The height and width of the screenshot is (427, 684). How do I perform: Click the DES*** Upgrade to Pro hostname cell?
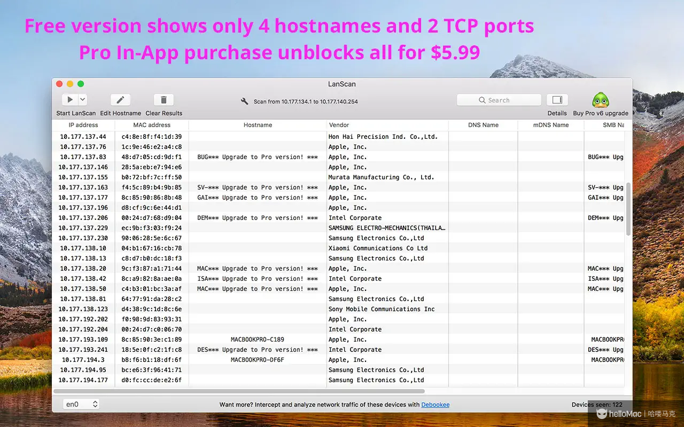tap(258, 350)
